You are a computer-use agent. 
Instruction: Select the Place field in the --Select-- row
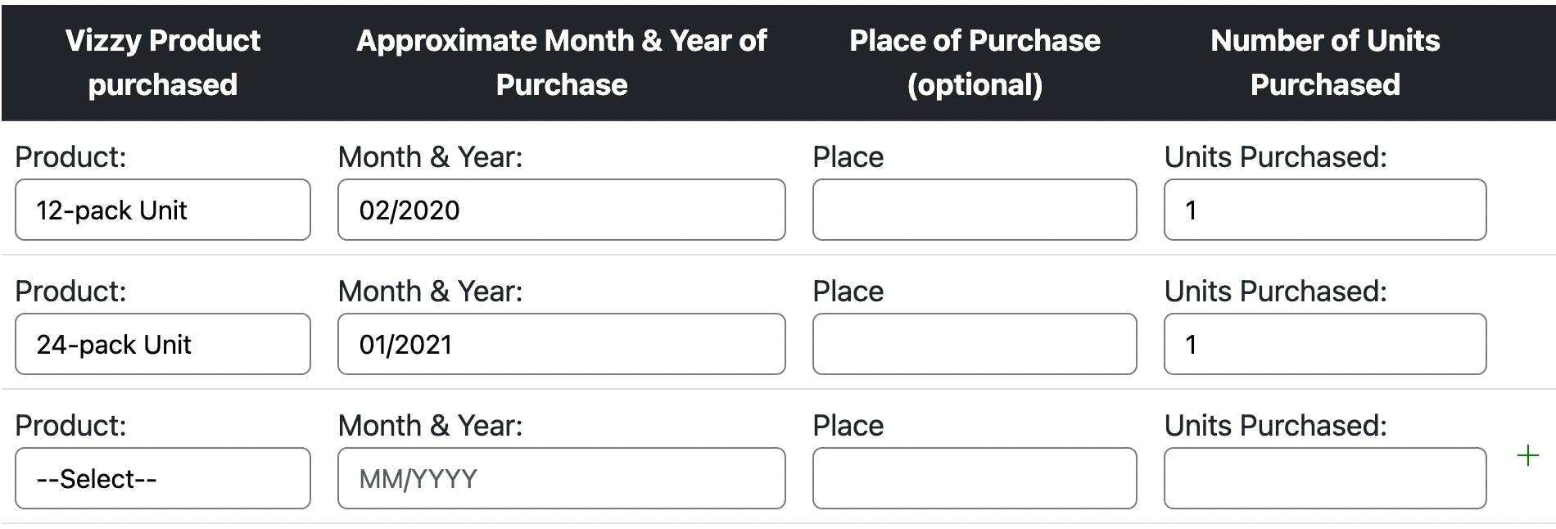click(974, 478)
